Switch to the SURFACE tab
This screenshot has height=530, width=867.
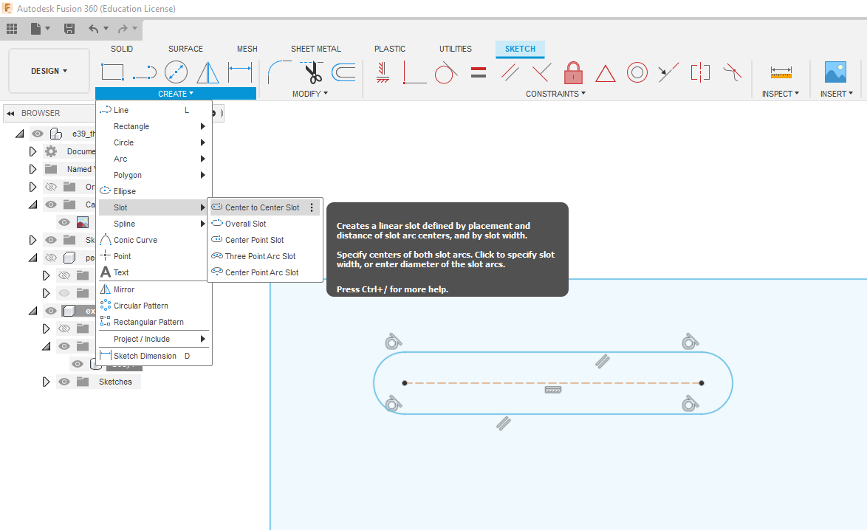pos(185,49)
